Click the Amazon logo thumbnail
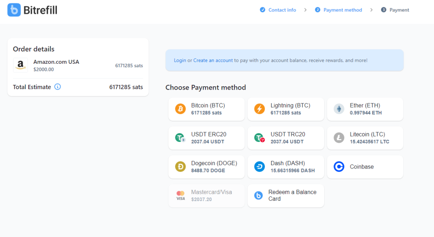434x237 pixels. click(x=20, y=65)
